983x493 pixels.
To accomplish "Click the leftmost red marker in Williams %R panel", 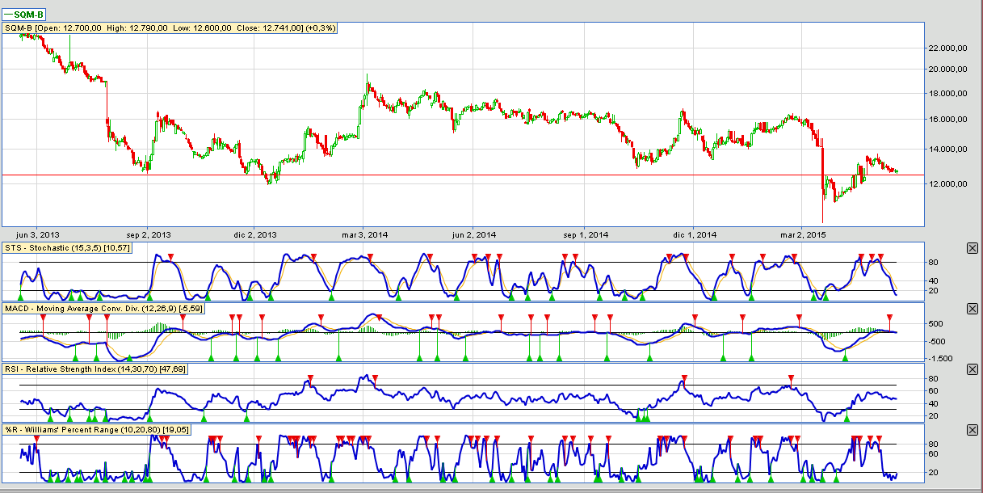I will (x=36, y=438).
